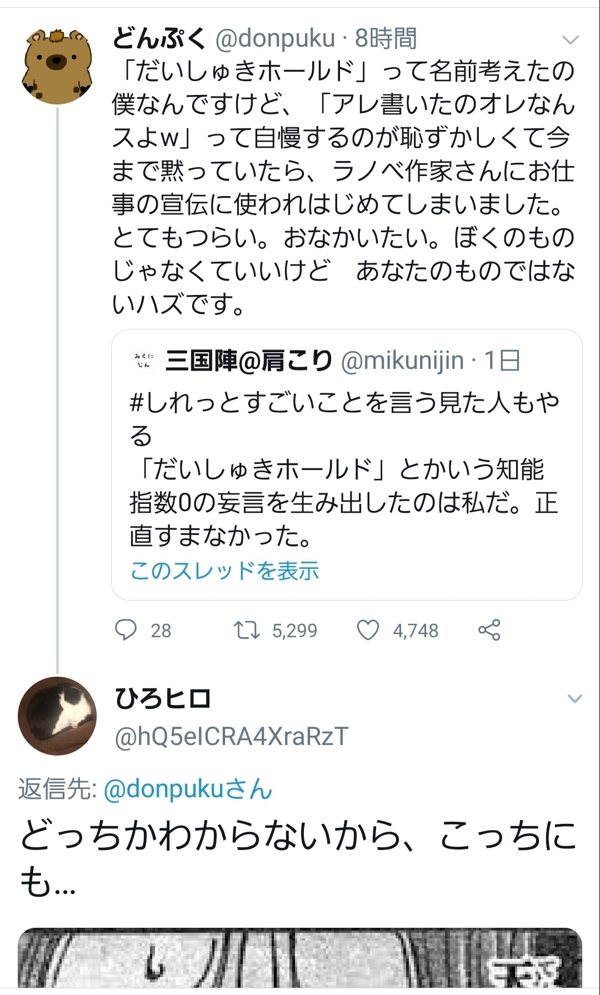
Task: Retweet the donpuku tweet
Action: click(246, 630)
